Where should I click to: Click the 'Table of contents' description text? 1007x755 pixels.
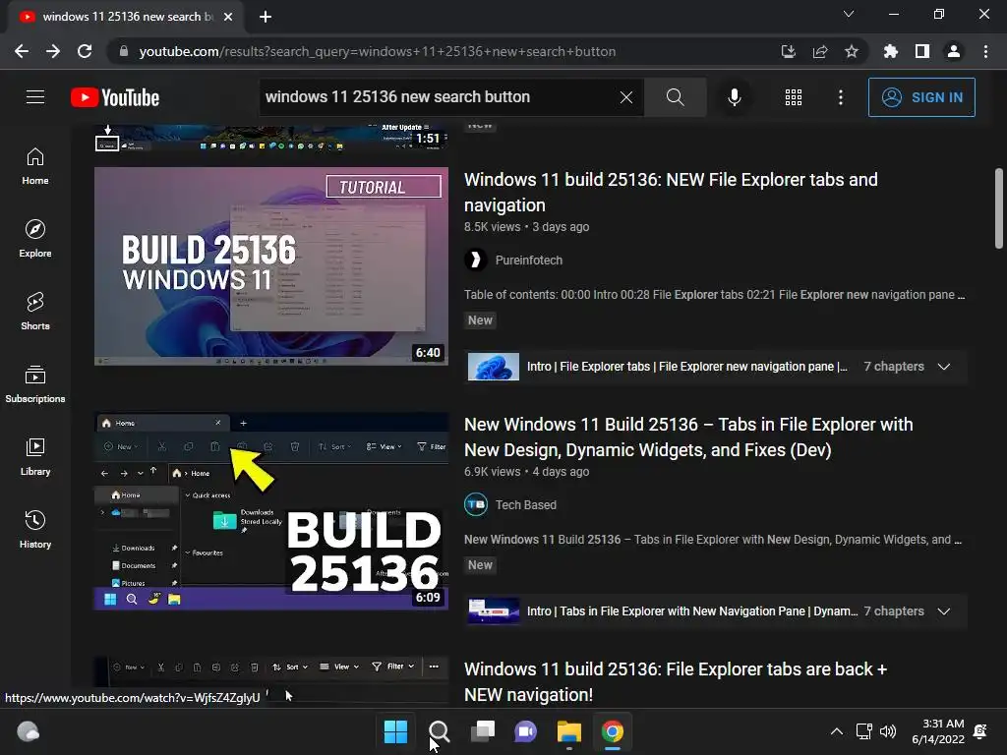(715, 295)
